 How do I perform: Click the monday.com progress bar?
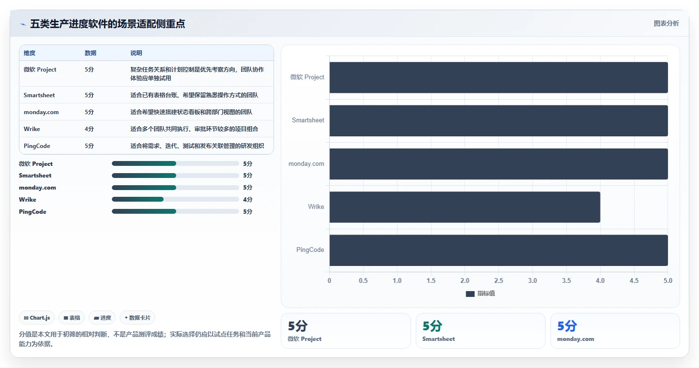(x=175, y=188)
